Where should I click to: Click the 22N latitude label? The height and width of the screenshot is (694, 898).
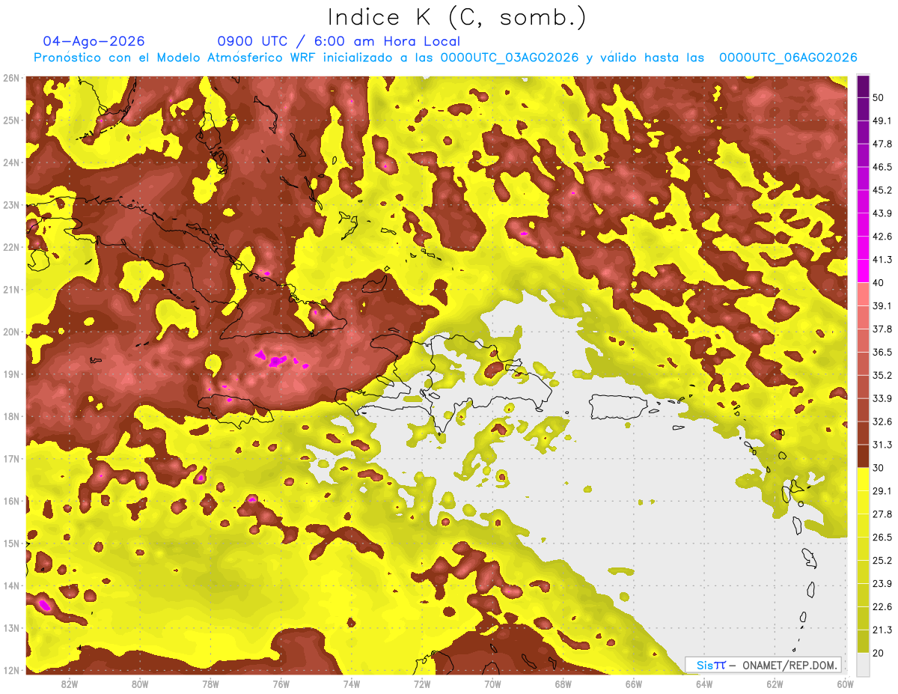point(11,247)
